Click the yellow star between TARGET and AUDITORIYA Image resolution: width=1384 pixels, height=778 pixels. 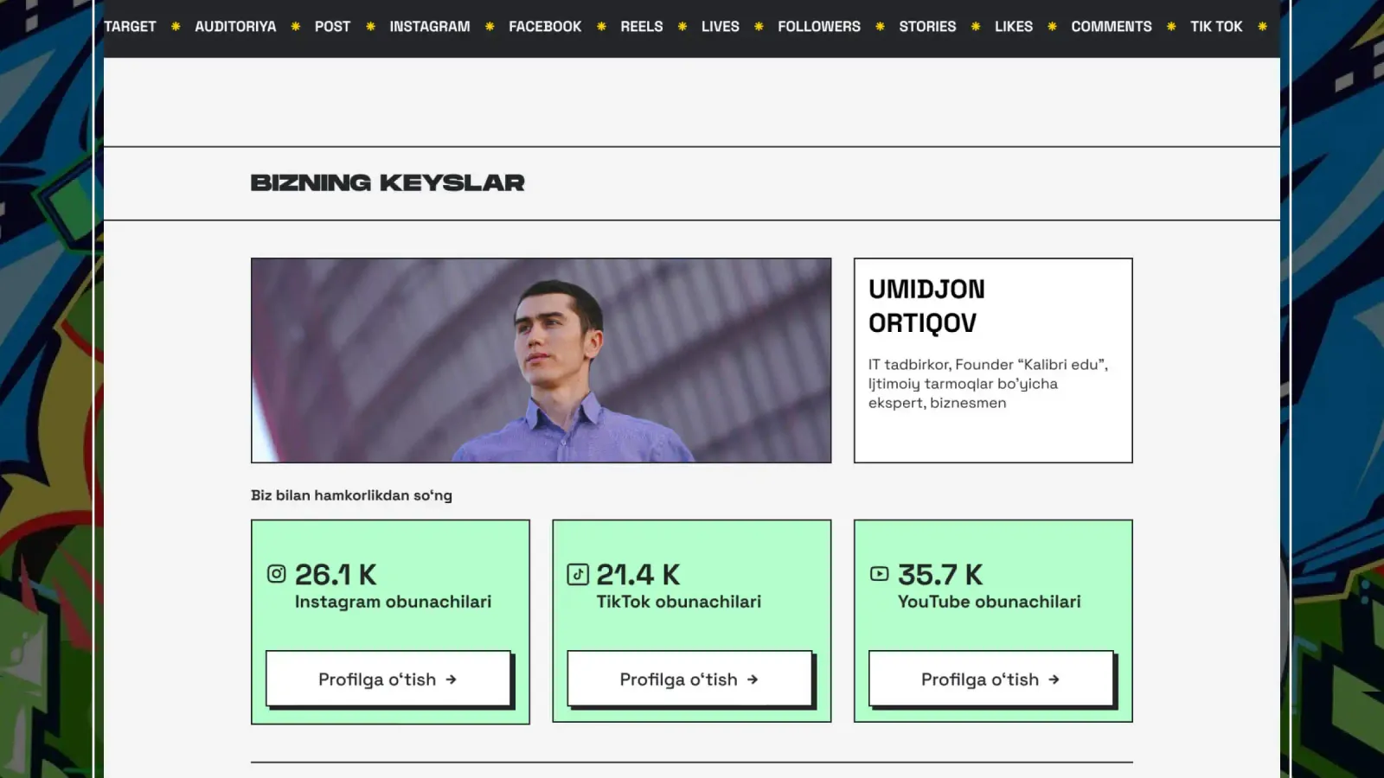176,27
